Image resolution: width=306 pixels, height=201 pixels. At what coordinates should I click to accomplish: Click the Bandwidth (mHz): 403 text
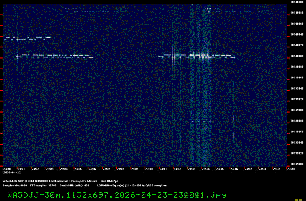click(74, 186)
